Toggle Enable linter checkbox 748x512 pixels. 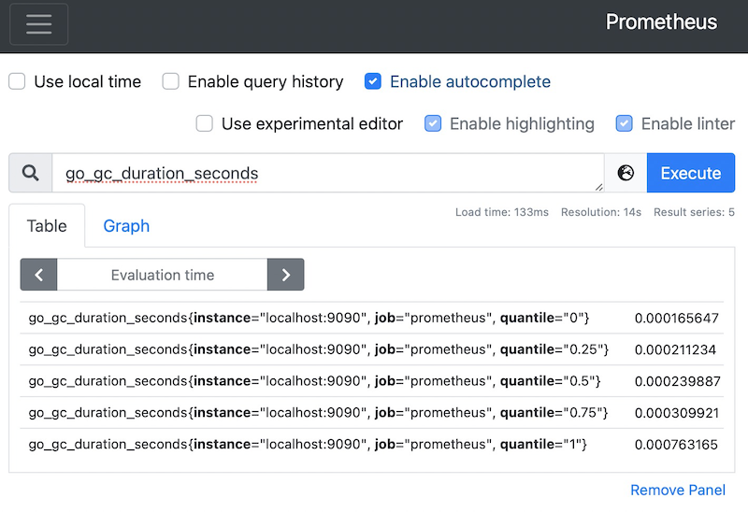[624, 123]
